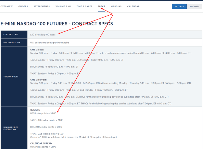The height and width of the screenshot is (149, 203).
Task: Select Globex TACO trading hours line
Action: click(77, 60)
